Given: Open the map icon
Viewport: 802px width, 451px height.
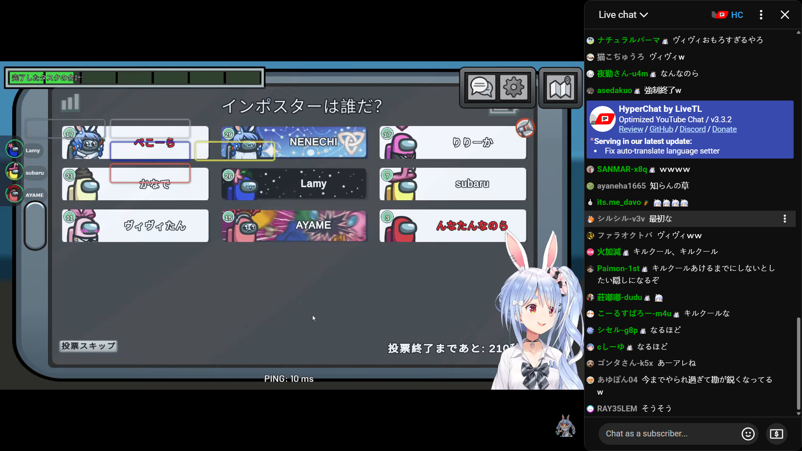Looking at the screenshot, I should 560,88.
